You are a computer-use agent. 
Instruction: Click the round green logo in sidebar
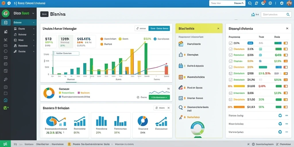click(5, 13)
